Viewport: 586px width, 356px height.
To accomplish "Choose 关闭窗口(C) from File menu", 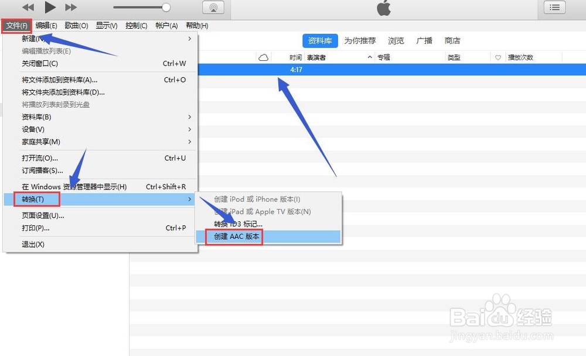I will click(100, 63).
